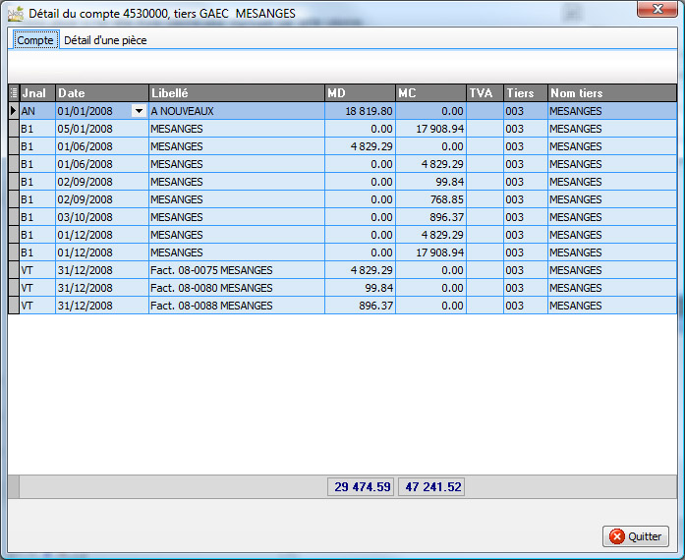Open the Compte menu
This screenshot has height=560, width=685.
[35, 40]
